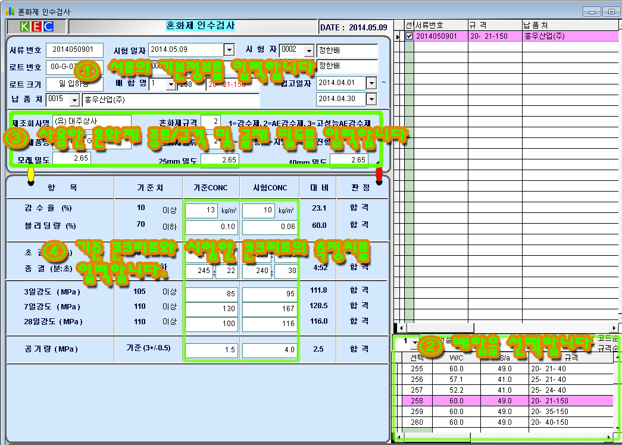Screen dimensions: 622x445
Task: Click the 납품처 column header in document list
Action: [570, 26]
